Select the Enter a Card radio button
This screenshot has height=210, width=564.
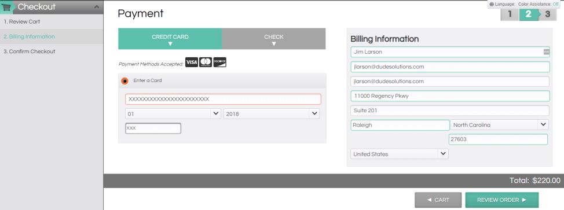(x=124, y=81)
